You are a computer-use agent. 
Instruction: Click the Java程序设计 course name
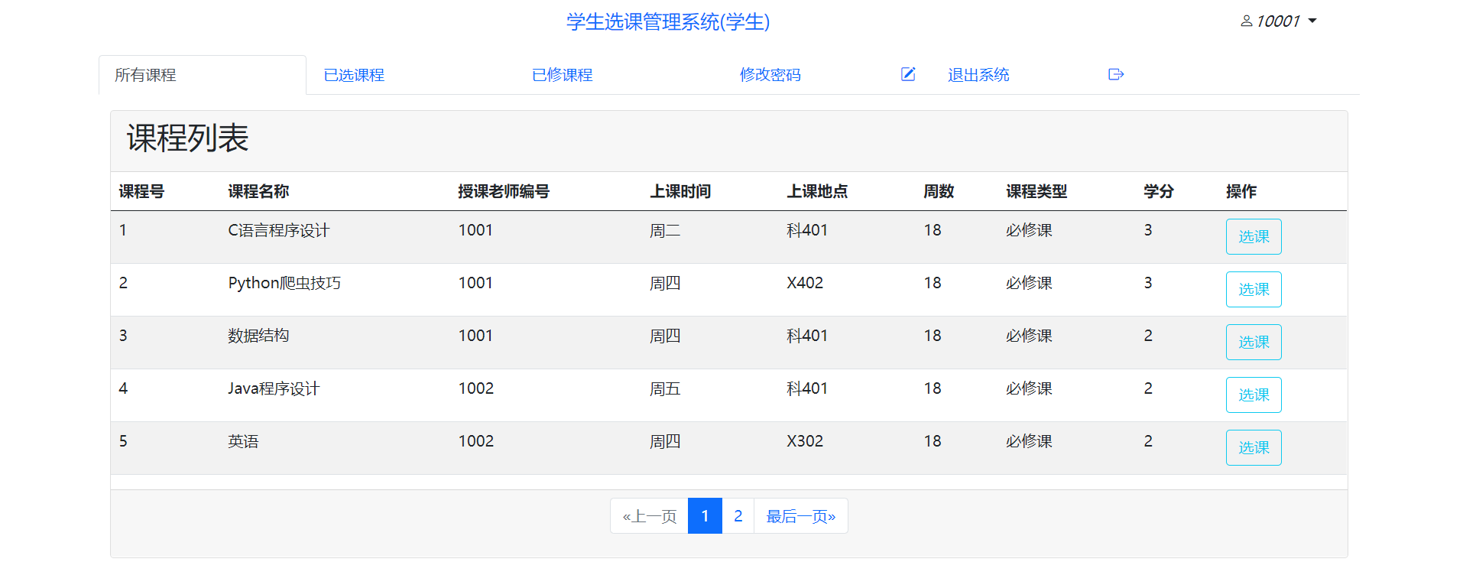274,388
